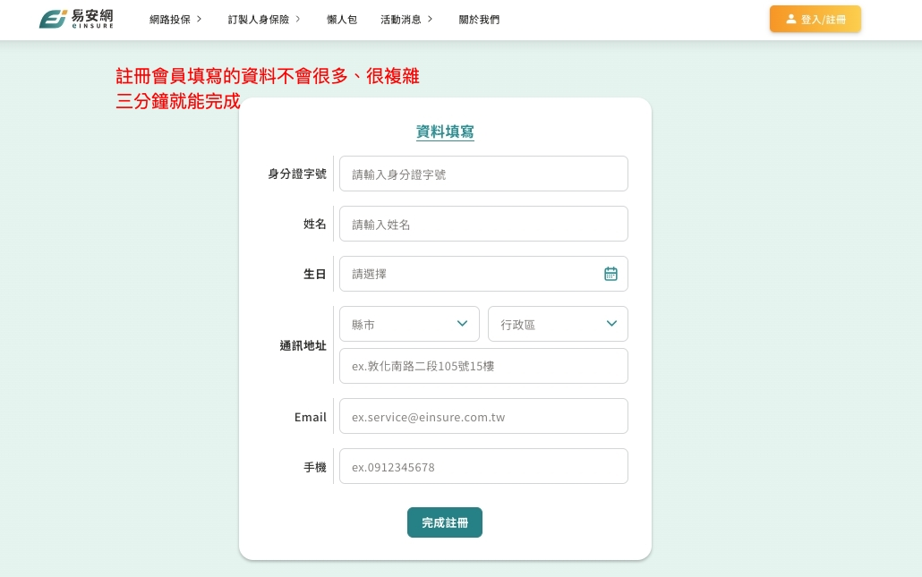Open the 懶人包 menu item
Viewport: 922px width, 577px height.
coord(342,19)
